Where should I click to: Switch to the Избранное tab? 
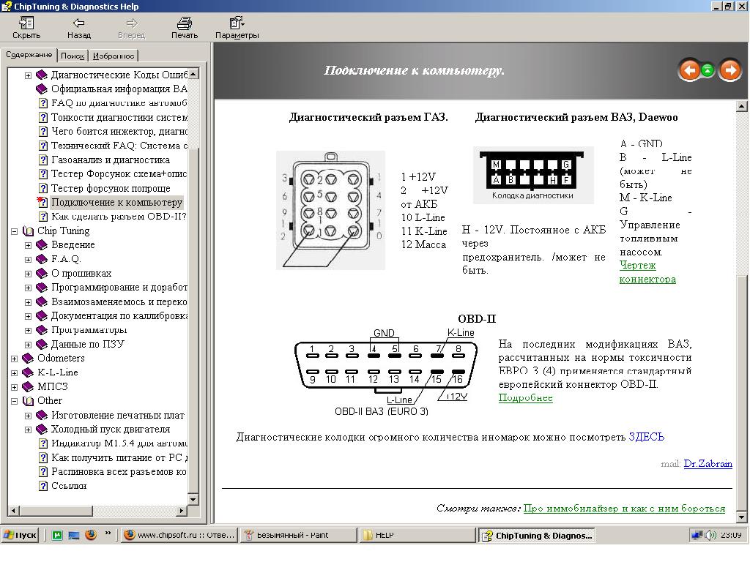tap(114, 56)
